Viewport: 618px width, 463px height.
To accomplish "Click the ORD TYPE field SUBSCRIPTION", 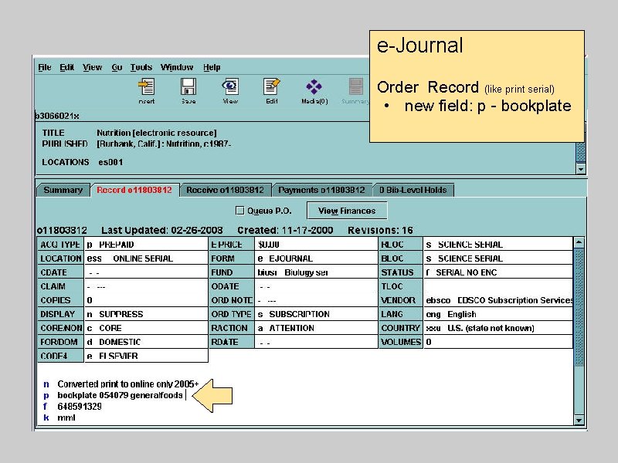I will pos(316,314).
